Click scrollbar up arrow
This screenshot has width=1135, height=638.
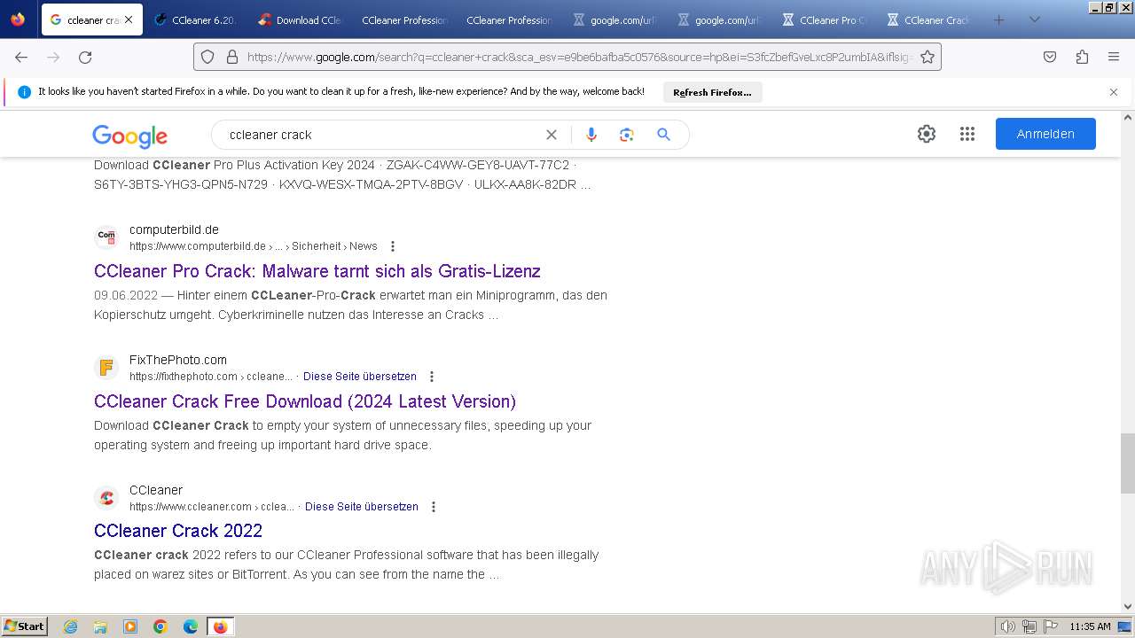1128,117
